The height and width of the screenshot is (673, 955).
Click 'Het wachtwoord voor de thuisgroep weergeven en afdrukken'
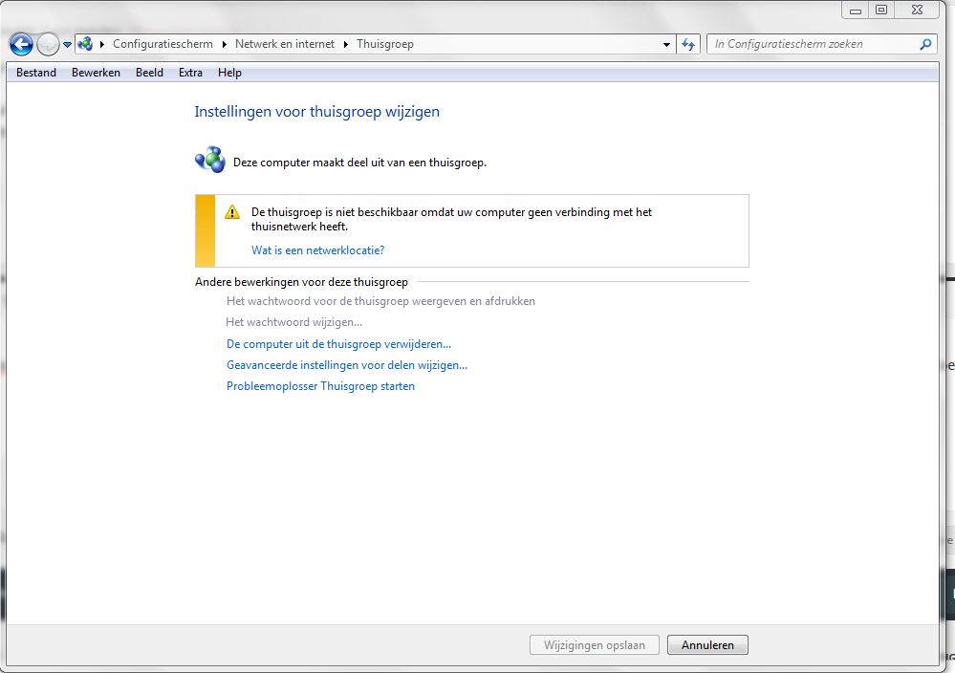point(380,301)
